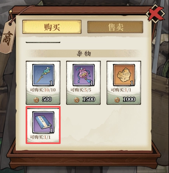
Task: Switch to the 购买 tab
Action: click(52, 27)
